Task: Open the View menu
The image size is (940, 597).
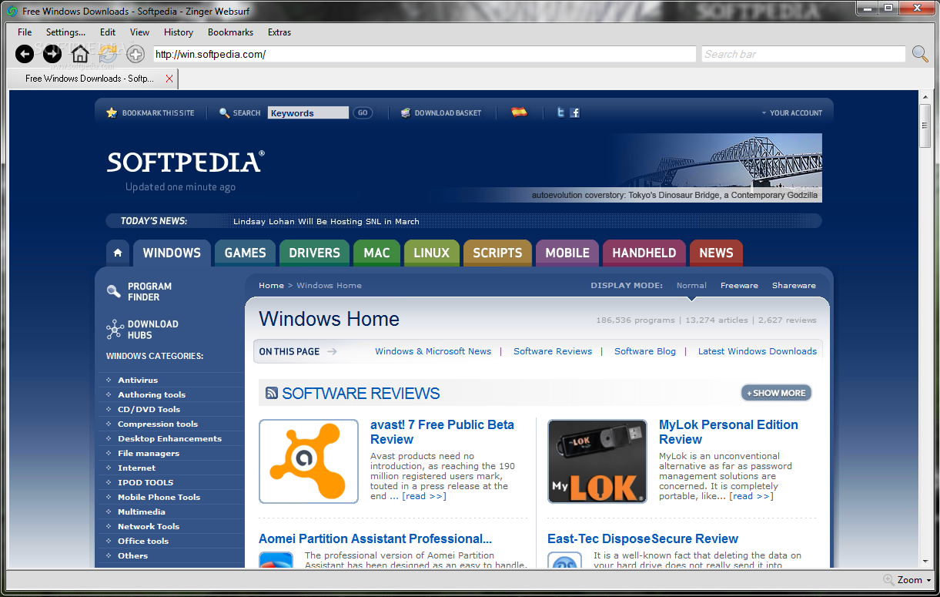Action: pyautogui.click(x=139, y=32)
